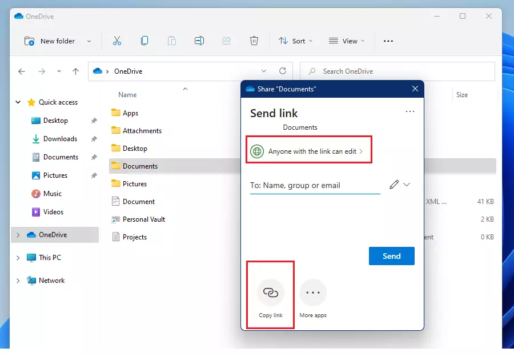Go up one folder level
The image size is (514, 356).
[76, 71]
